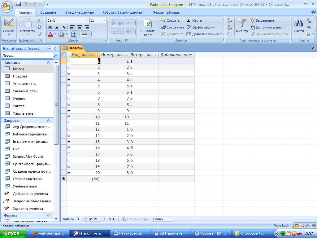Open Курсовая_BD taskbar item

(211, 234)
